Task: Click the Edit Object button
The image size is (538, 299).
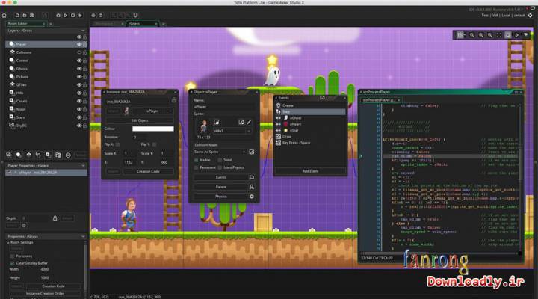Action: (139, 120)
